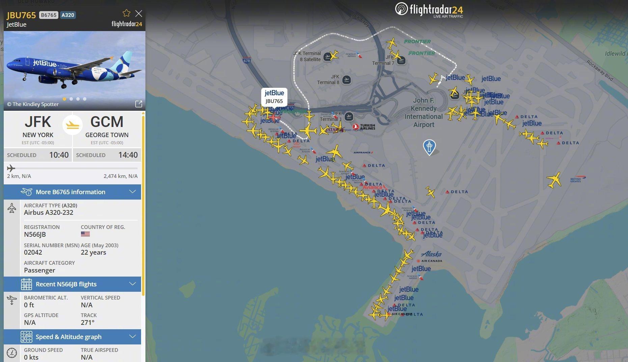Screen dimensions: 628x362
Task: Select the first photo carousel dot
Action: (64, 99)
